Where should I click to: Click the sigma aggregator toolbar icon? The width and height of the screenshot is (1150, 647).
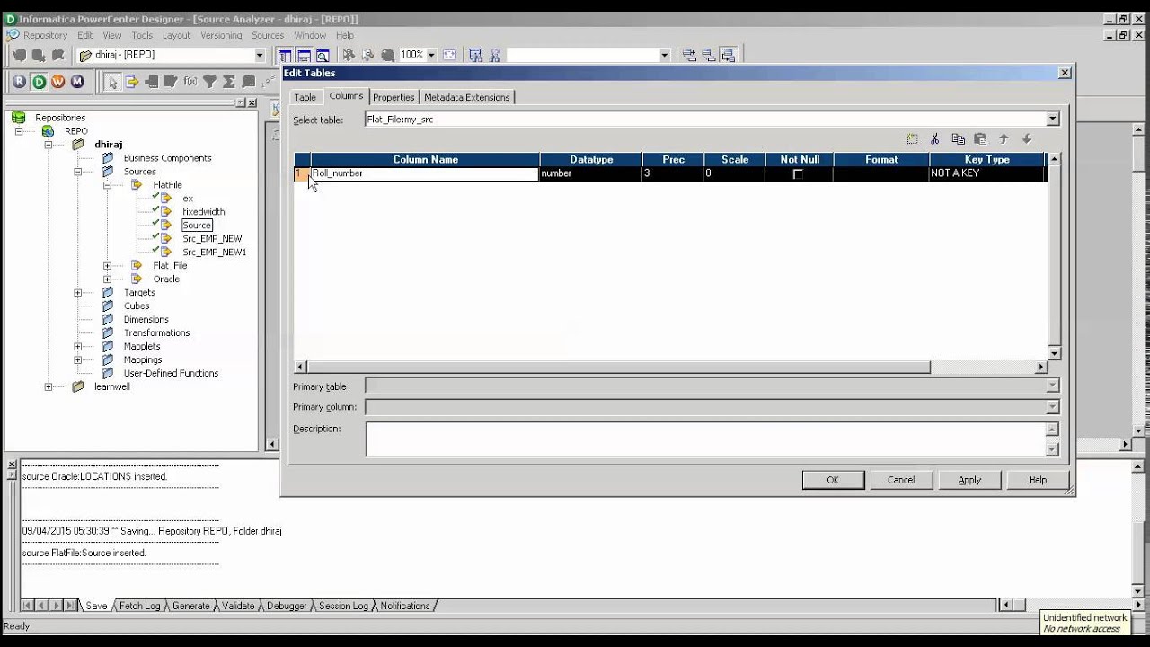pyautogui.click(x=229, y=82)
